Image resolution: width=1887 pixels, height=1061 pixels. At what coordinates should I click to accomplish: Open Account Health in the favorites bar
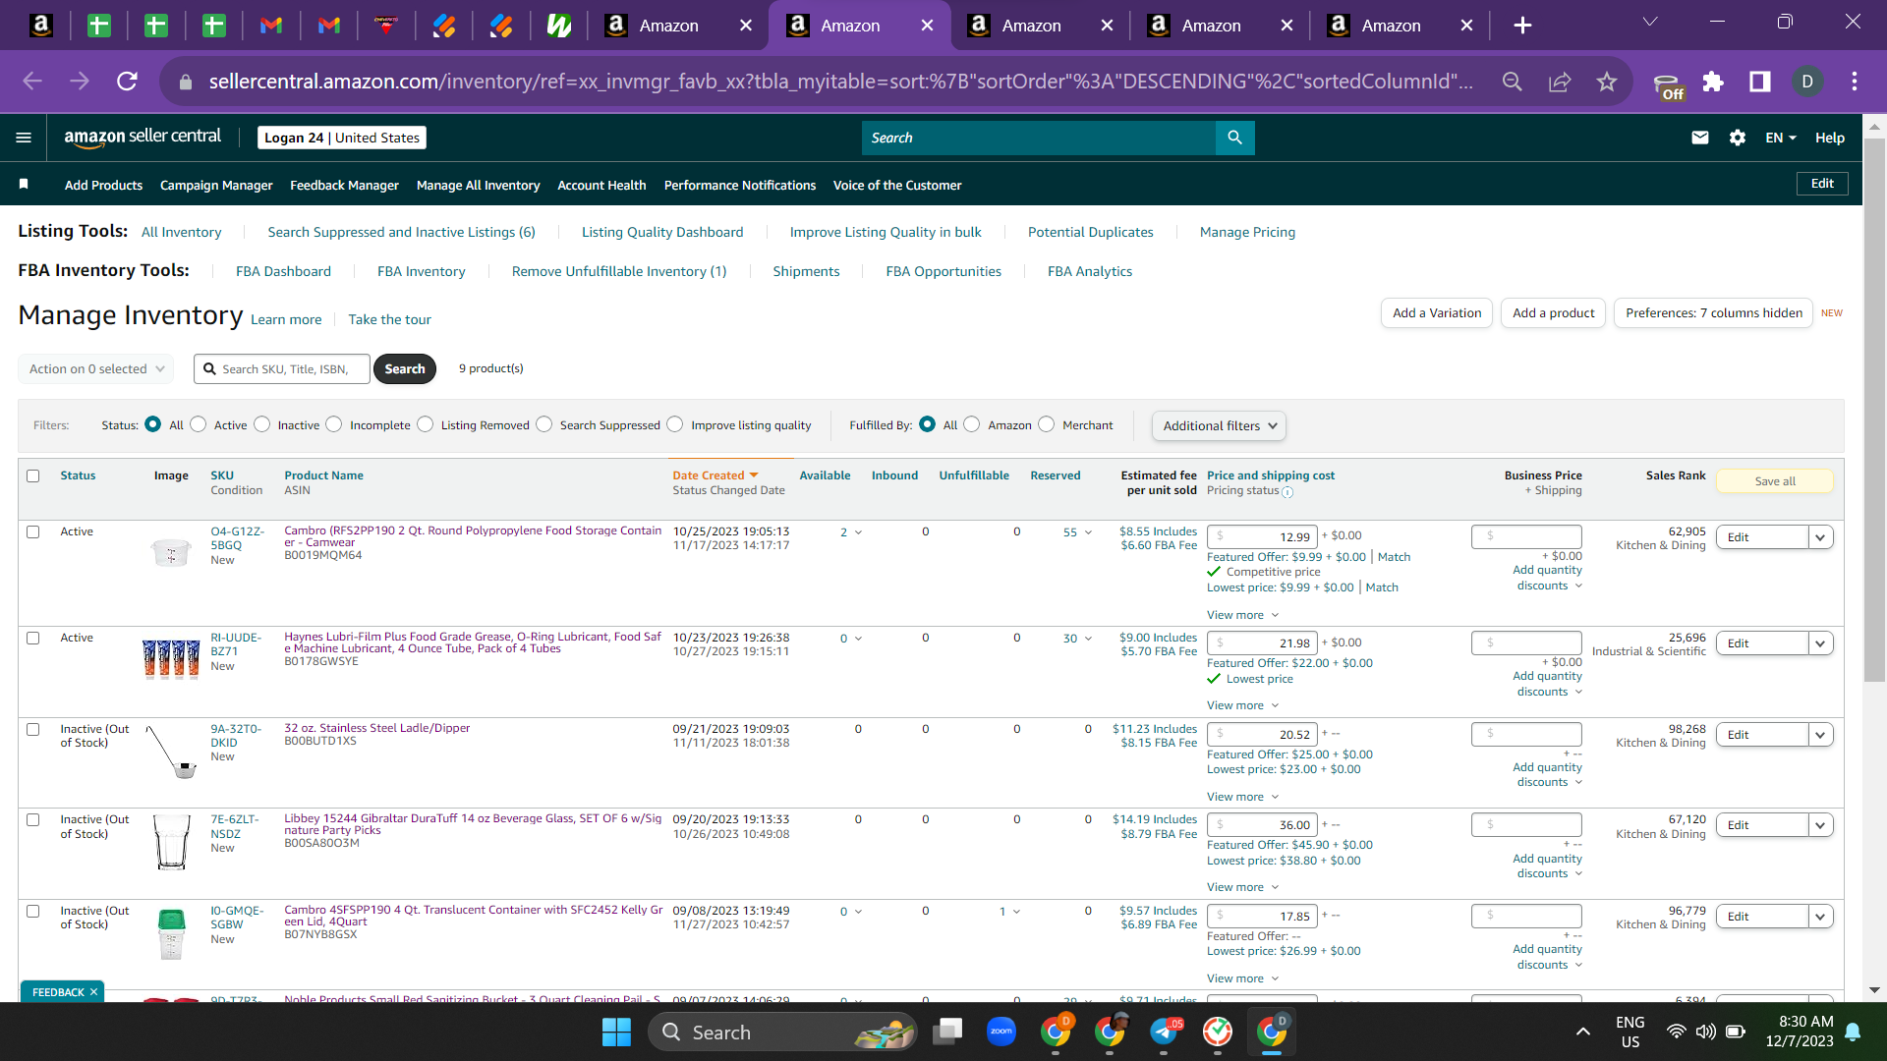pos(601,185)
